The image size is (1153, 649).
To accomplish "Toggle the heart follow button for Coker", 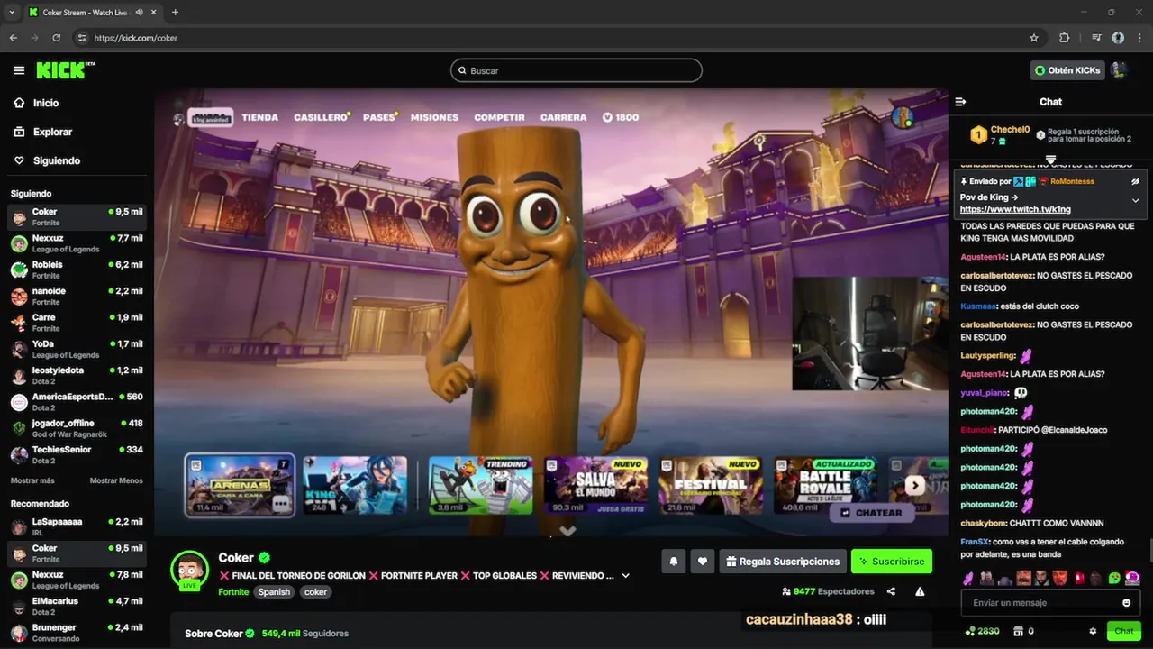I will (703, 562).
